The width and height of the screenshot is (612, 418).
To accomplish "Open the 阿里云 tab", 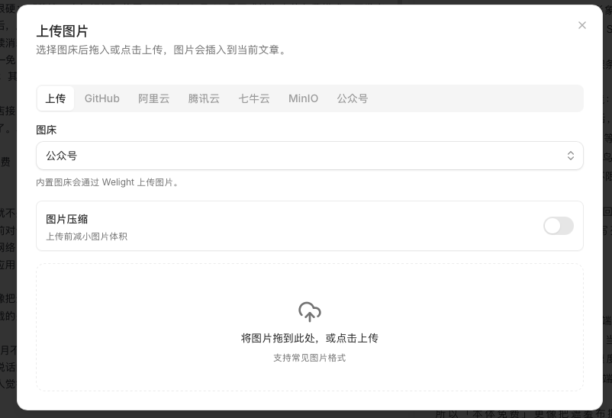I will coord(154,98).
